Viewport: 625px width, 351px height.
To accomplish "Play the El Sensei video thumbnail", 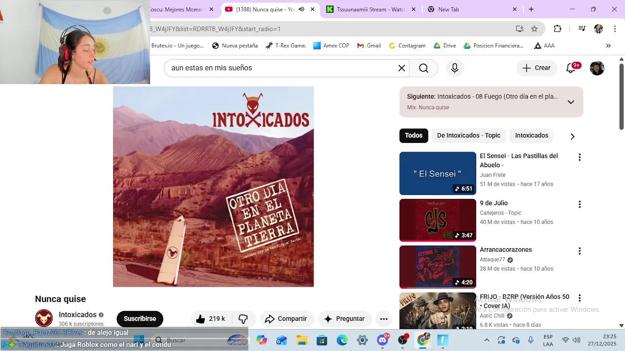I will [x=437, y=174].
